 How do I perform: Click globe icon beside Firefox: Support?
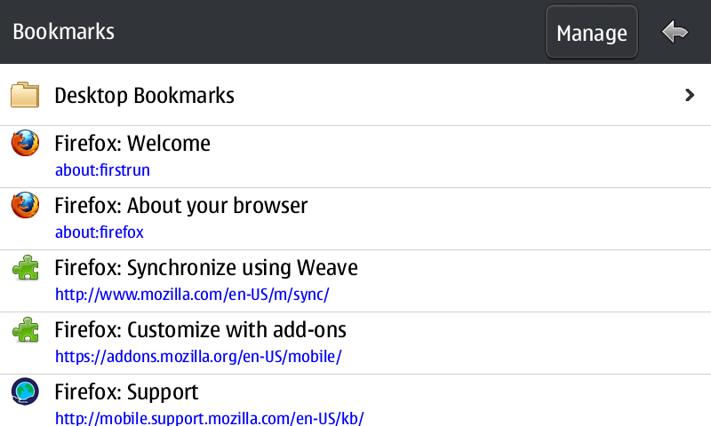pyautogui.click(x=25, y=391)
